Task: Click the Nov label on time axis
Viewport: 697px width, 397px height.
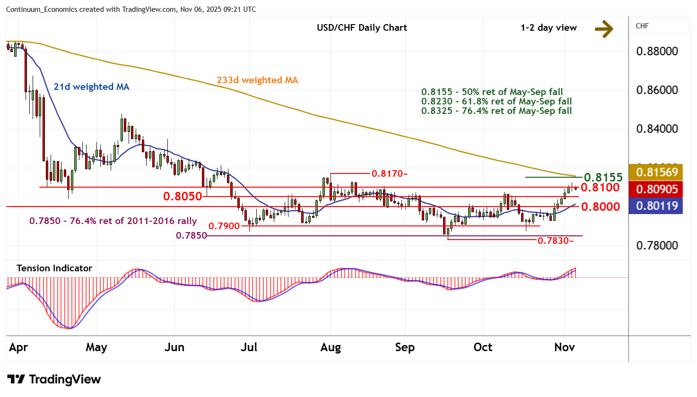Action: [x=564, y=347]
